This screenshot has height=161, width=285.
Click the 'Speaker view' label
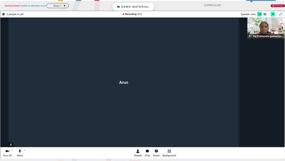[248, 14]
